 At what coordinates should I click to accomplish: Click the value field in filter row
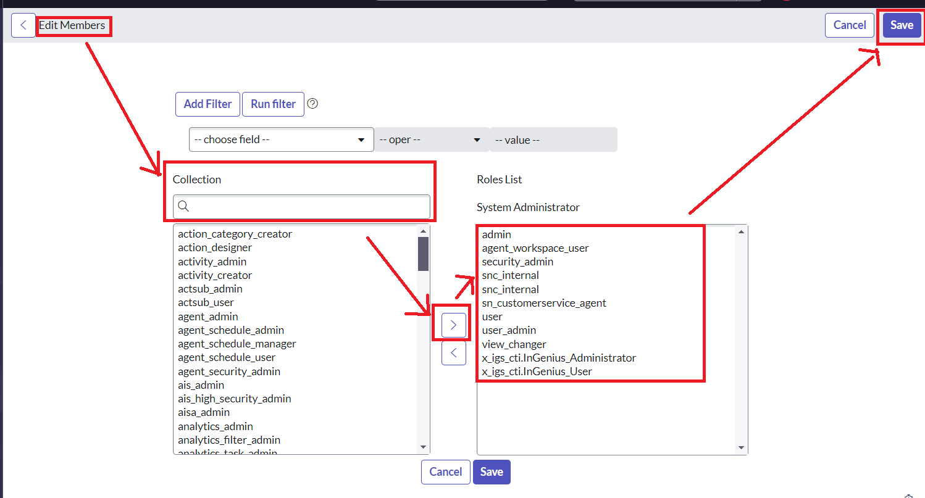553,139
